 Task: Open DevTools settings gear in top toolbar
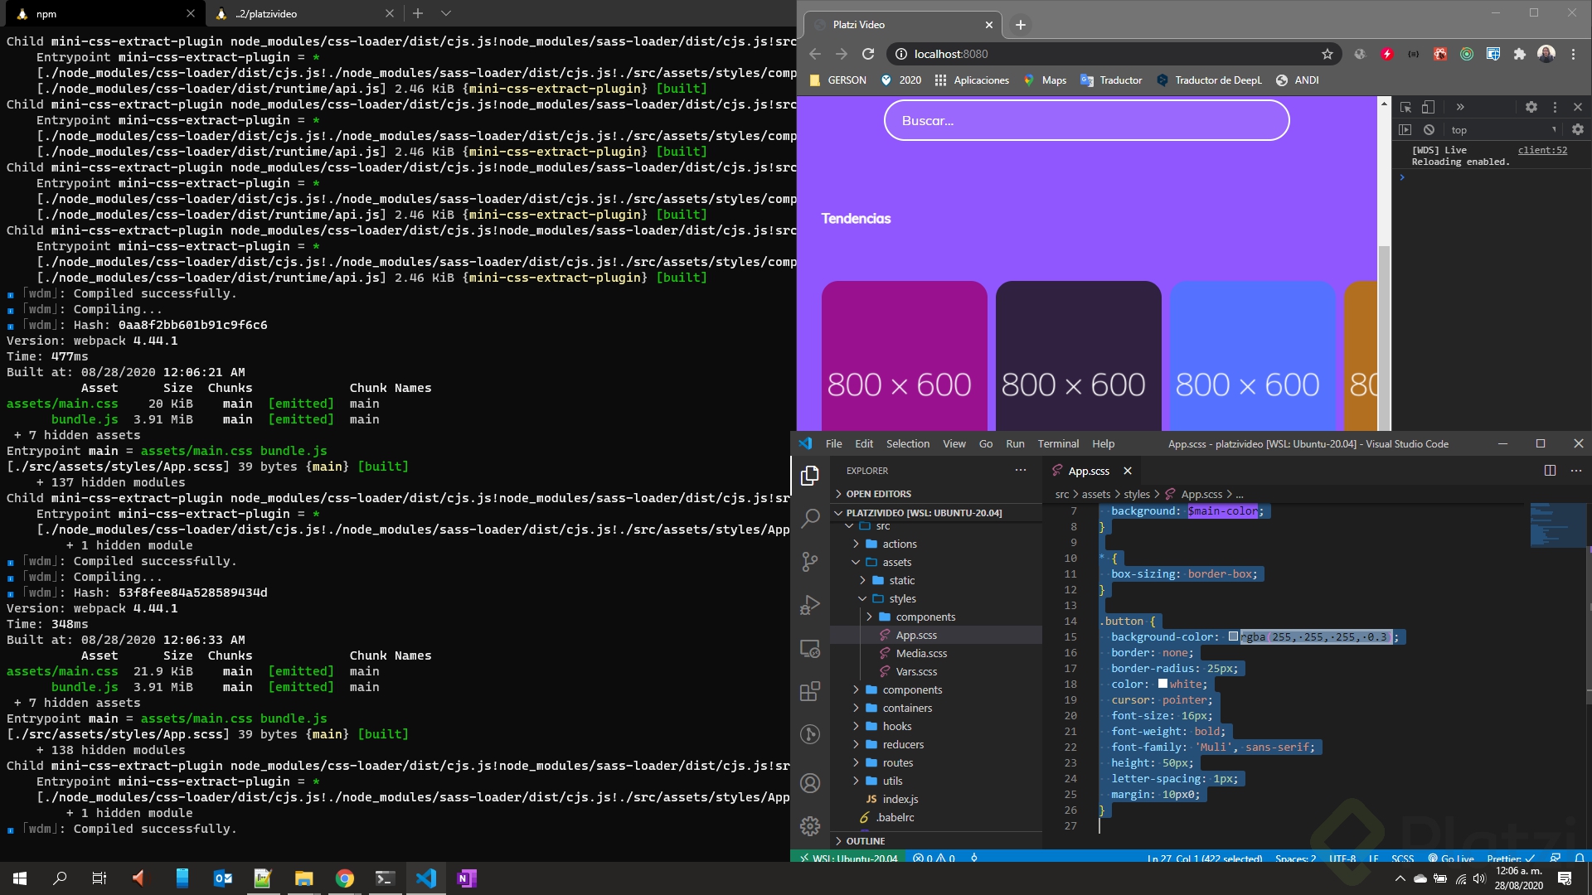click(1531, 107)
